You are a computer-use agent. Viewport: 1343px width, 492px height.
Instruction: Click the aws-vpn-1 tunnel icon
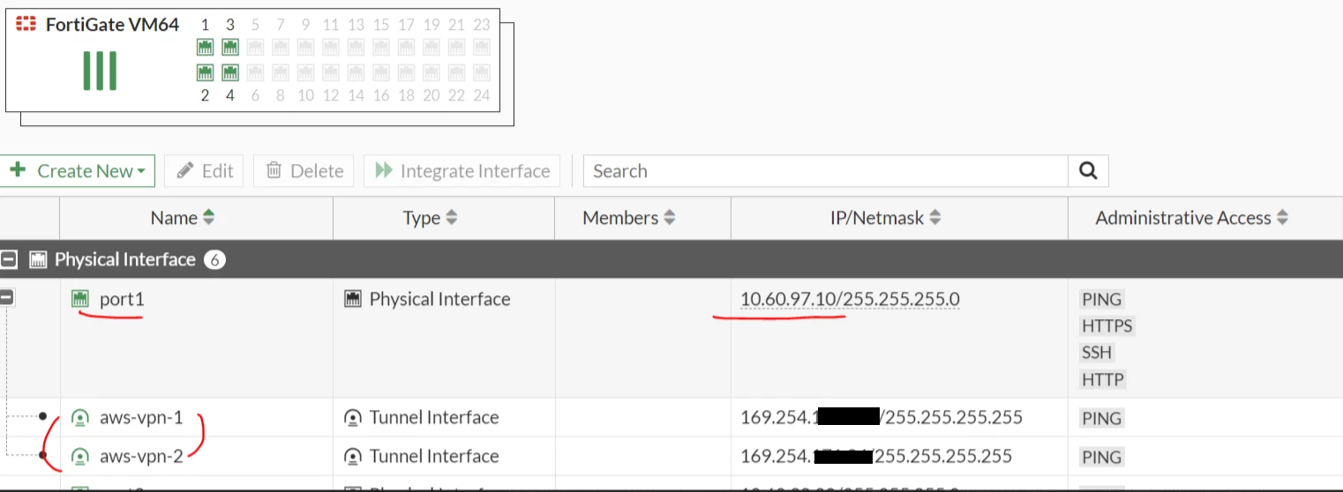point(80,418)
